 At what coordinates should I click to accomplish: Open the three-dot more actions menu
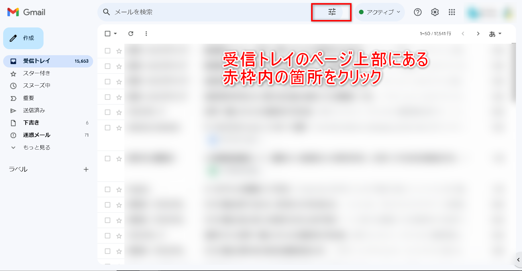[x=146, y=34]
